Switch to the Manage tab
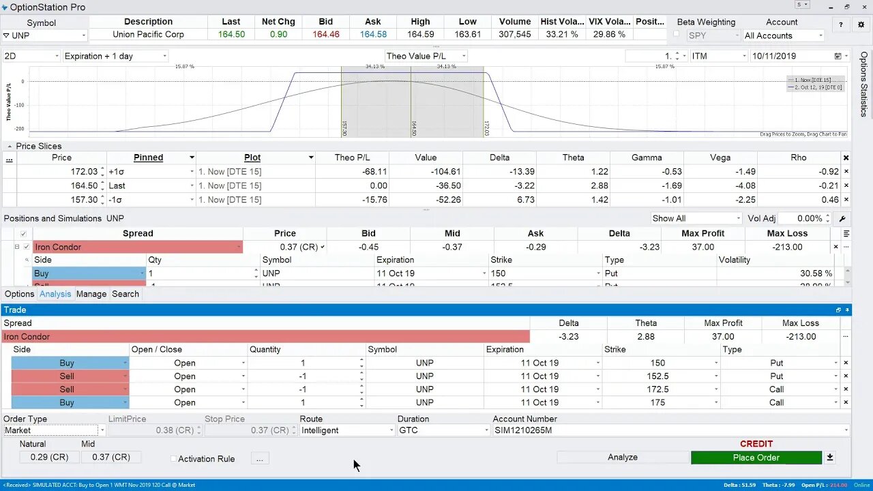Viewport: 873px width, 491px height. point(91,294)
